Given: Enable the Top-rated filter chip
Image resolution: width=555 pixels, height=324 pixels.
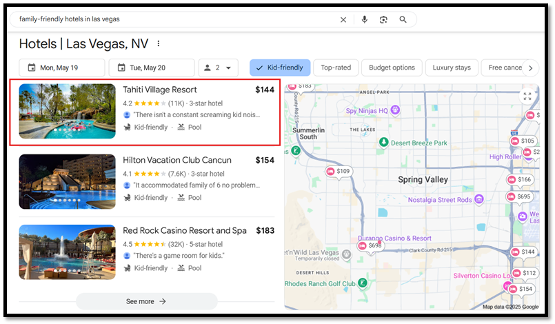Looking at the screenshot, I should [x=336, y=68].
